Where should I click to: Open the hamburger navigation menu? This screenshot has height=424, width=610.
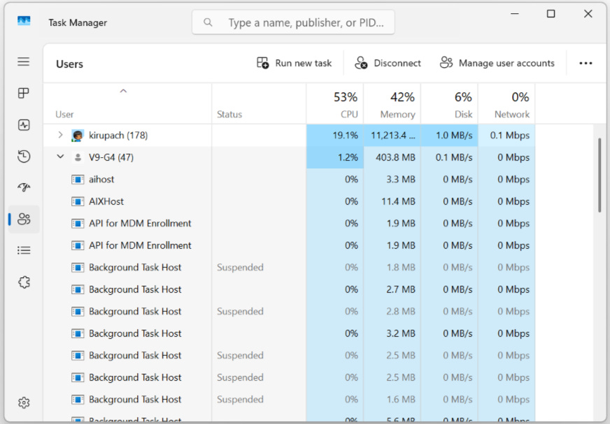23,61
